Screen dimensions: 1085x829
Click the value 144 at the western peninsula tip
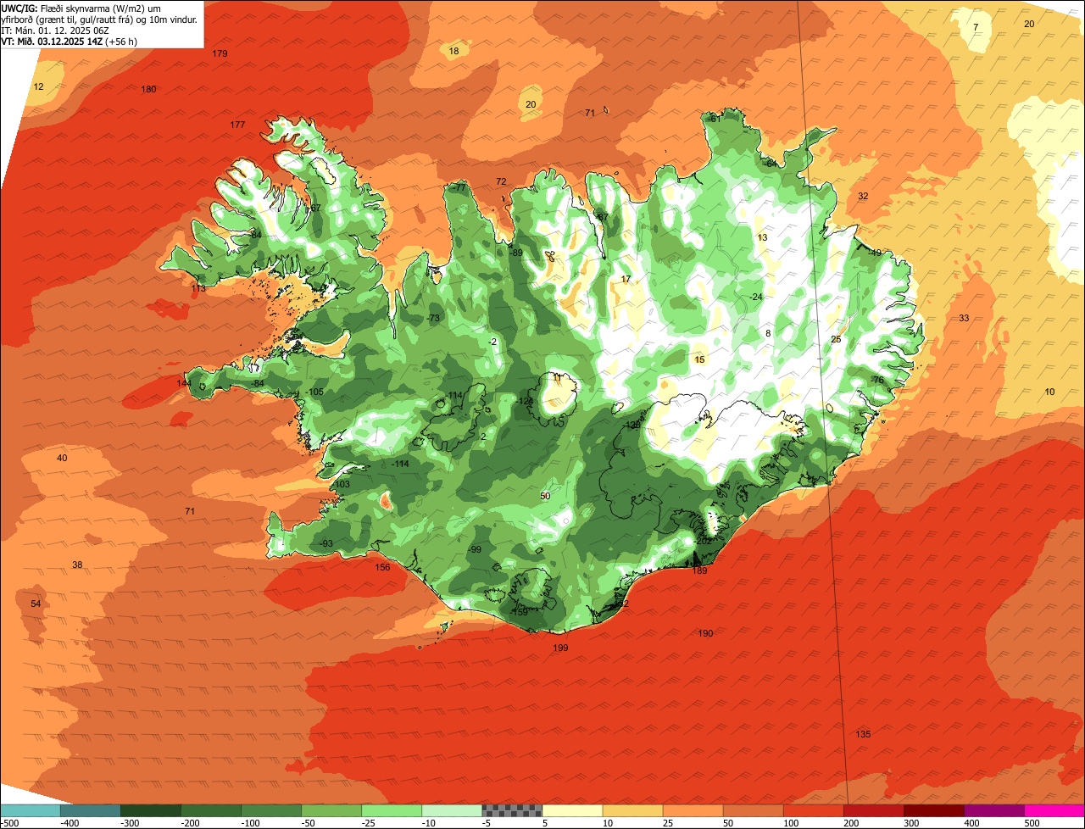click(x=184, y=383)
